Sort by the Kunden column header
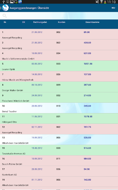 (x=62, y=22)
